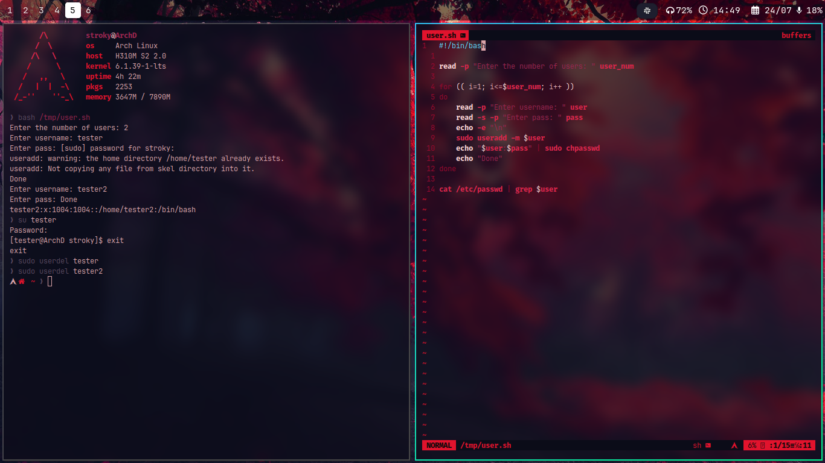The height and width of the screenshot is (463, 825).
Task: Click the 'buffers' label in vim tabline
Action: tap(796, 36)
